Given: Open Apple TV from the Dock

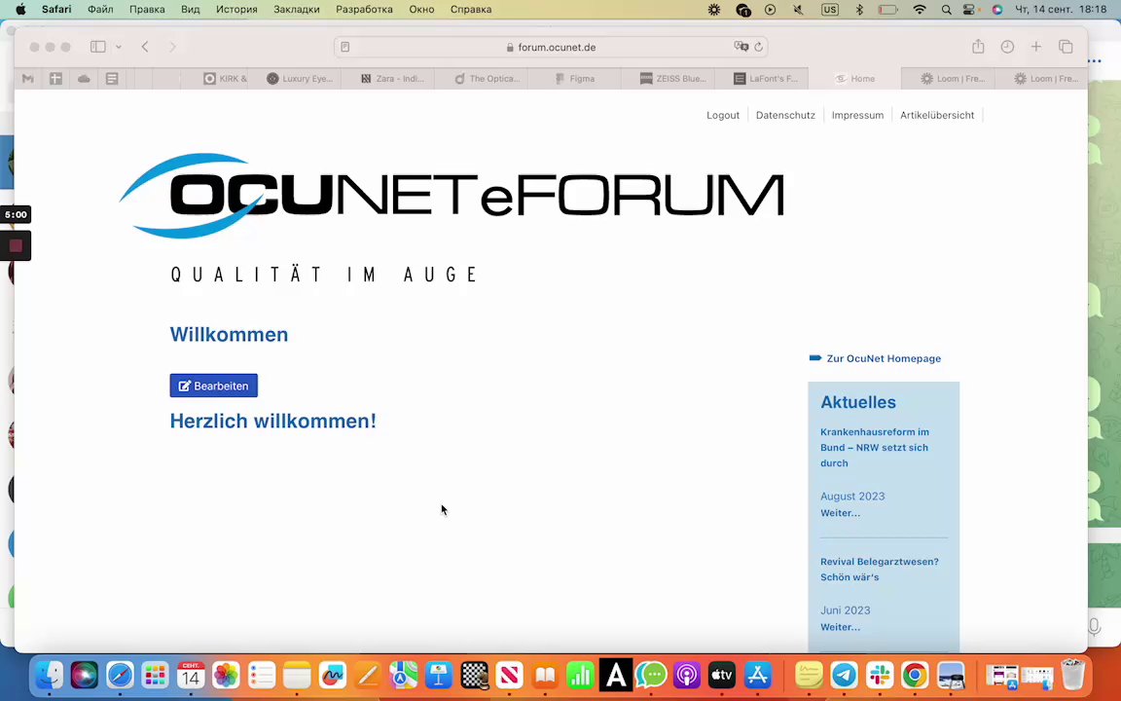Looking at the screenshot, I should pyautogui.click(x=722, y=675).
